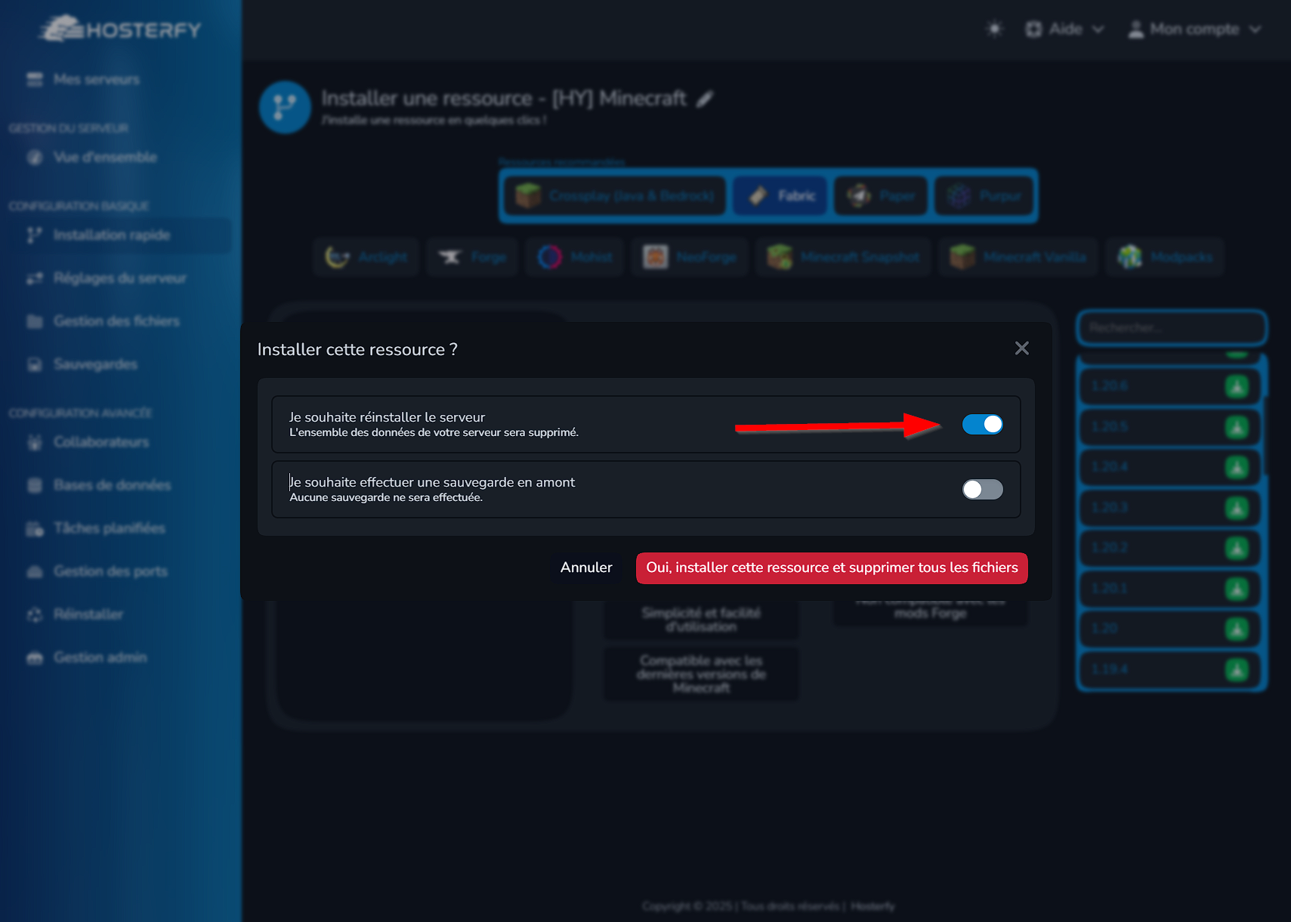Click the Gestion des fichiers folder icon
1291x922 pixels.
click(x=35, y=321)
